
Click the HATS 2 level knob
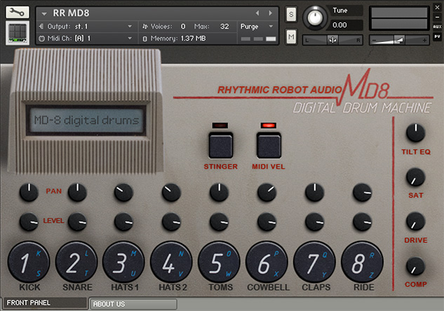171,221
